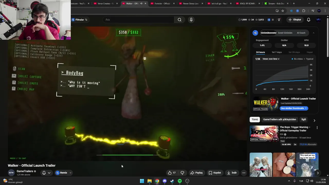This screenshot has width=329, height=185.
Task: Click the vidIQ blue icon in stats bar
Action: 269,20
